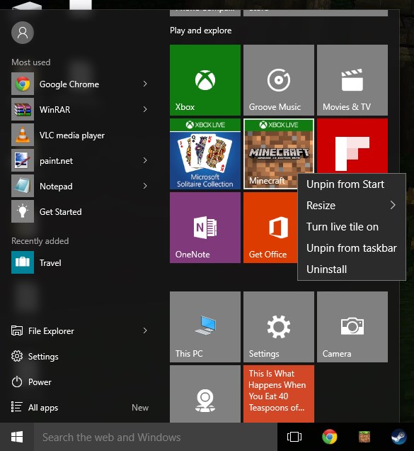414x451 pixels.
Task: Choose Uninstall from context menu
Action: pos(352,269)
